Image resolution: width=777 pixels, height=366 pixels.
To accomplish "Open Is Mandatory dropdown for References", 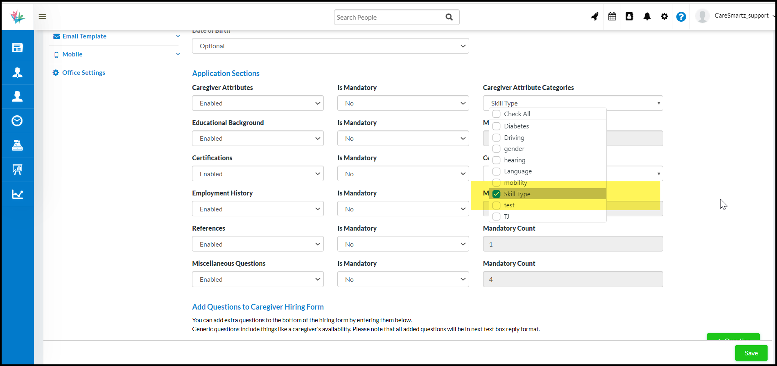I will (403, 244).
